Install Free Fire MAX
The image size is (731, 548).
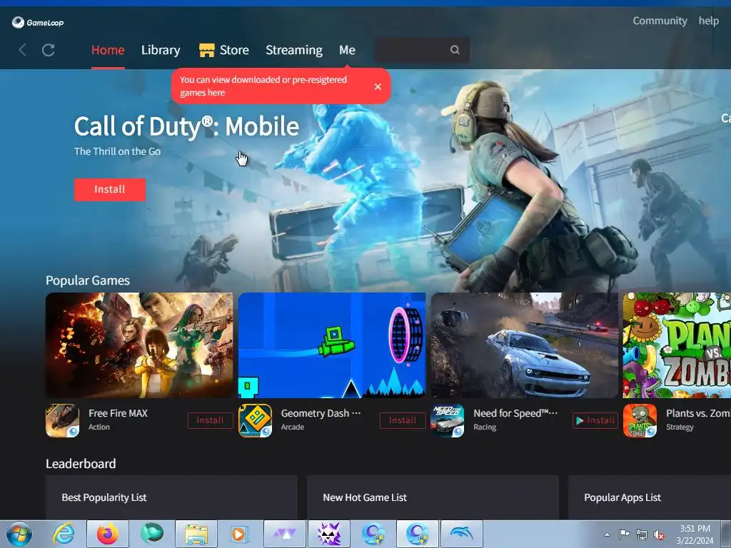(211, 420)
